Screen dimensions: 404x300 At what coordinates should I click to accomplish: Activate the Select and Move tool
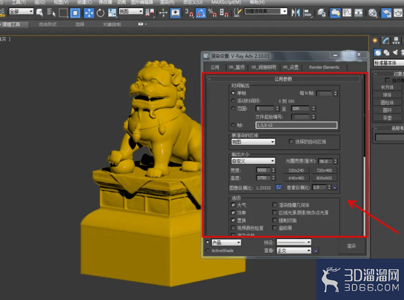click(x=89, y=12)
